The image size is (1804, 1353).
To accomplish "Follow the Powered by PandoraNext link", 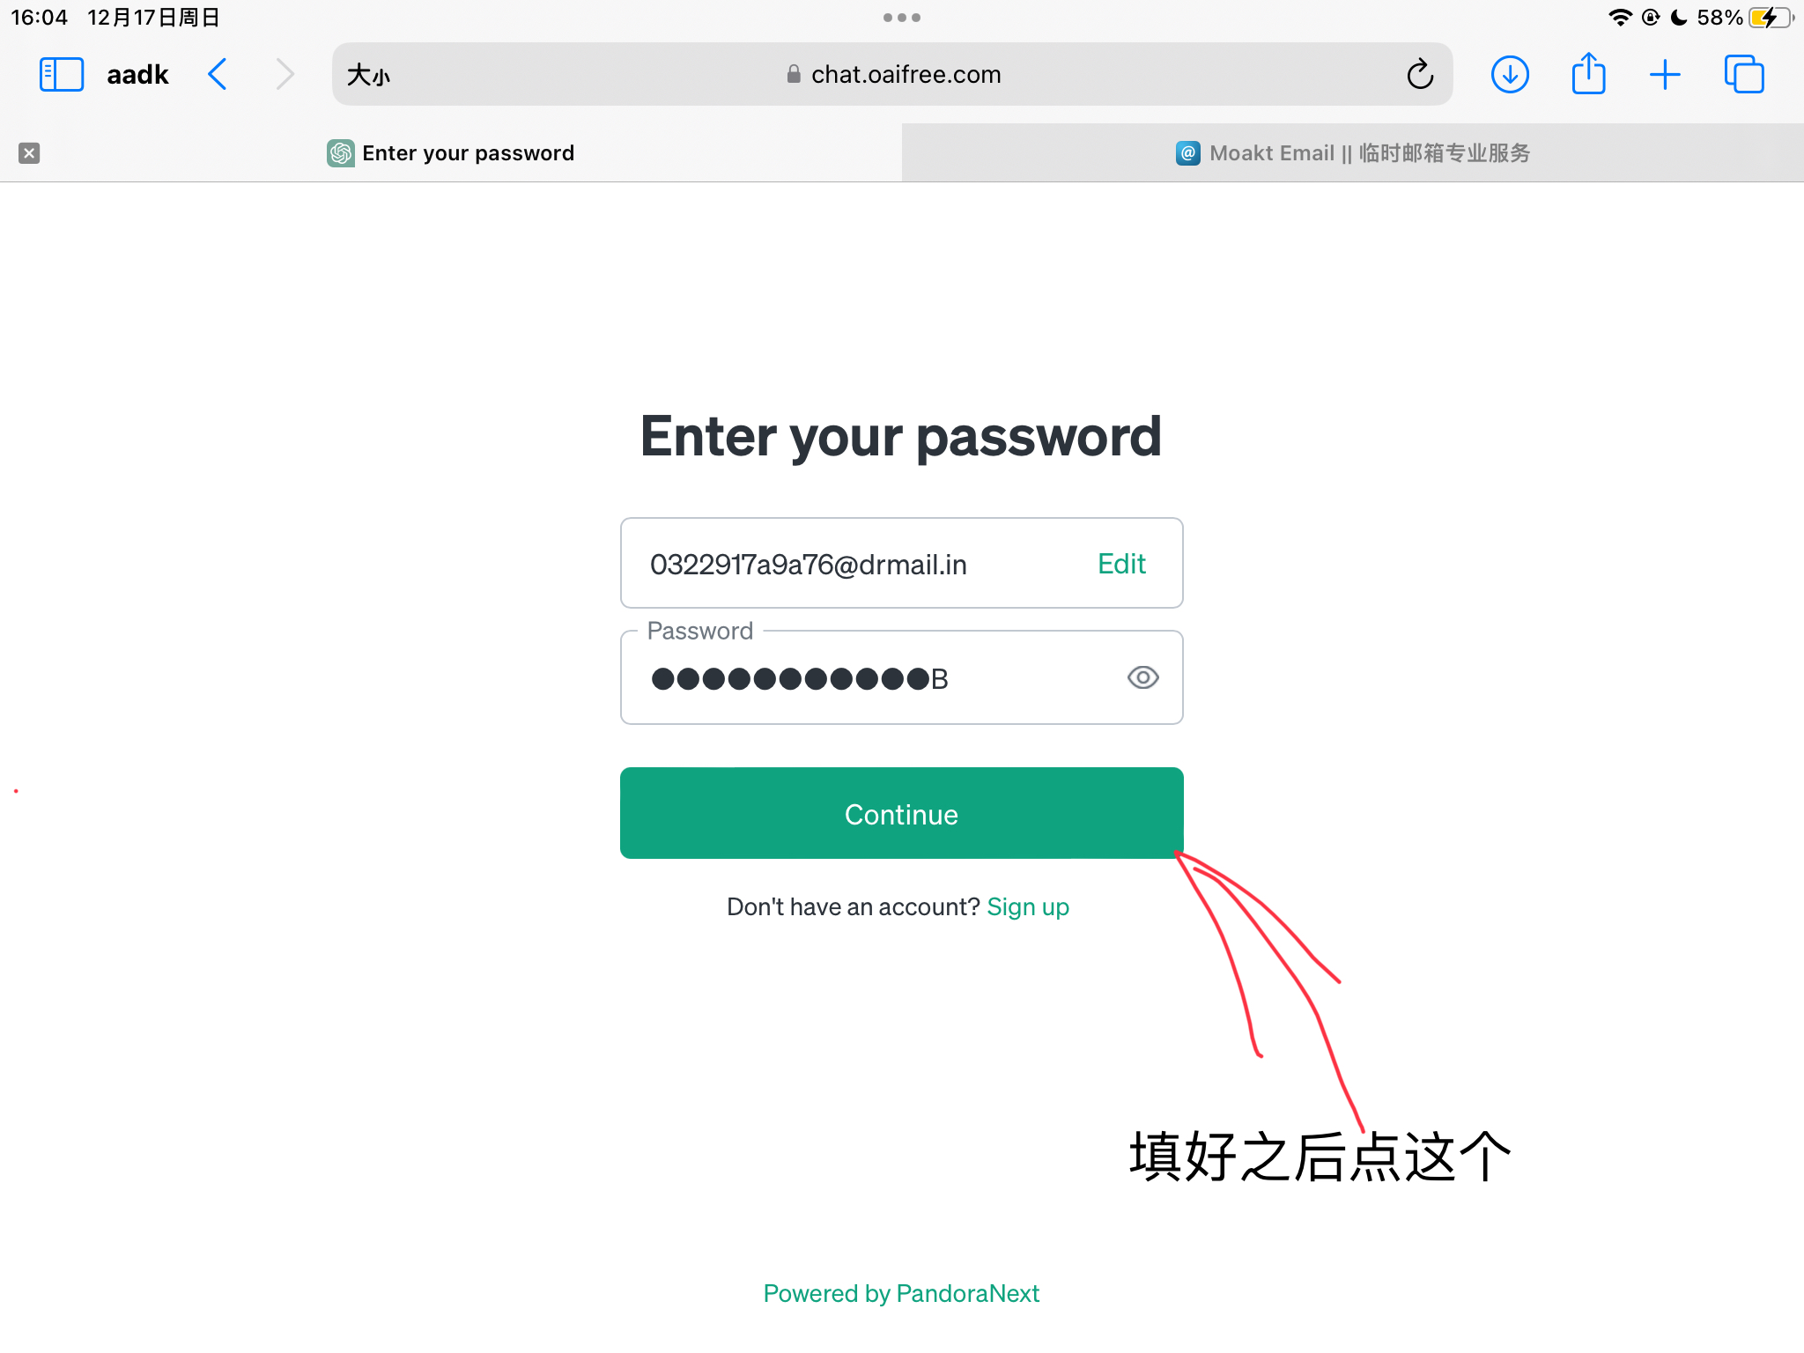I will [901, 1293].
